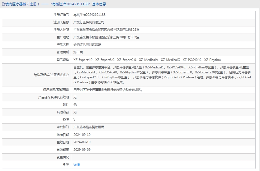Click the model specifications starting XZ-Expert4.0

click(x=147, y=60)
